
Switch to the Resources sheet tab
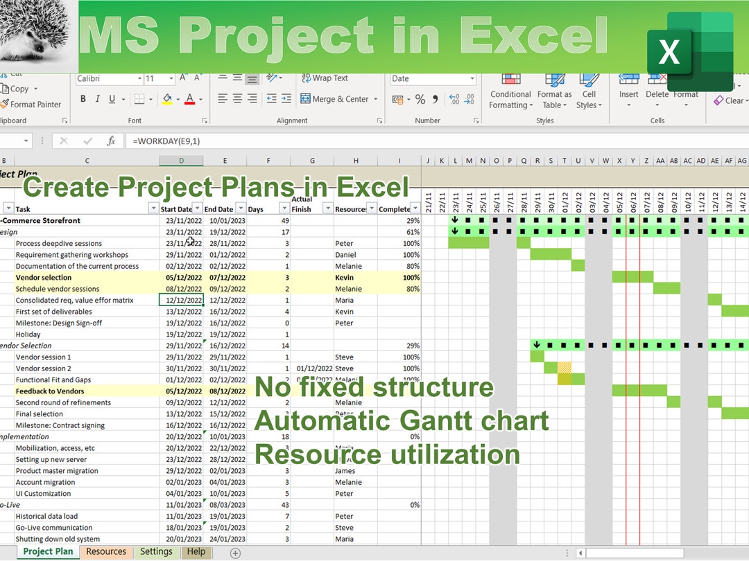pyautogui.click(x=106, y=551)
